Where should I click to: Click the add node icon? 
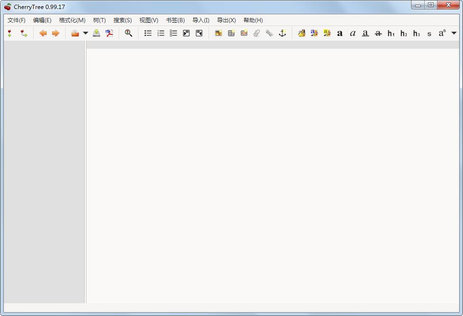10,33
